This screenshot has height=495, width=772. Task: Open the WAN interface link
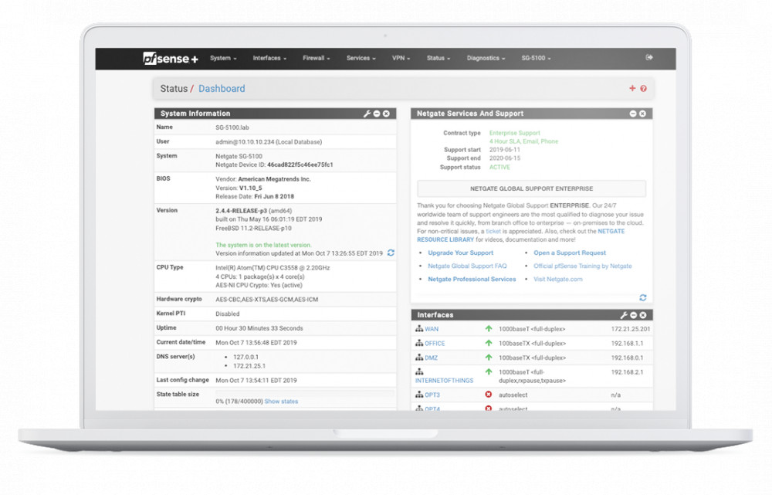[432, 329]
